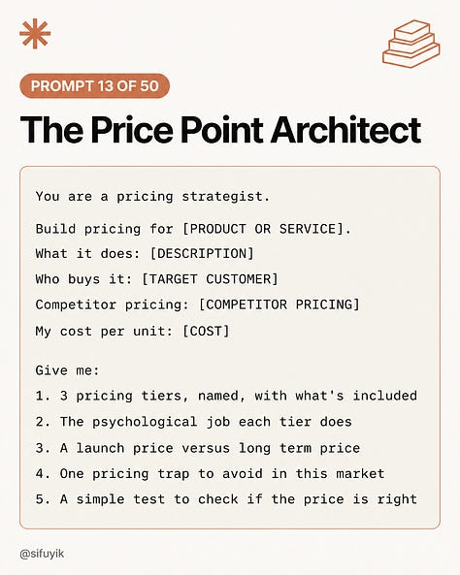Select the [COST] placeholder
This screenshot has height=575, width=460.
206,332
